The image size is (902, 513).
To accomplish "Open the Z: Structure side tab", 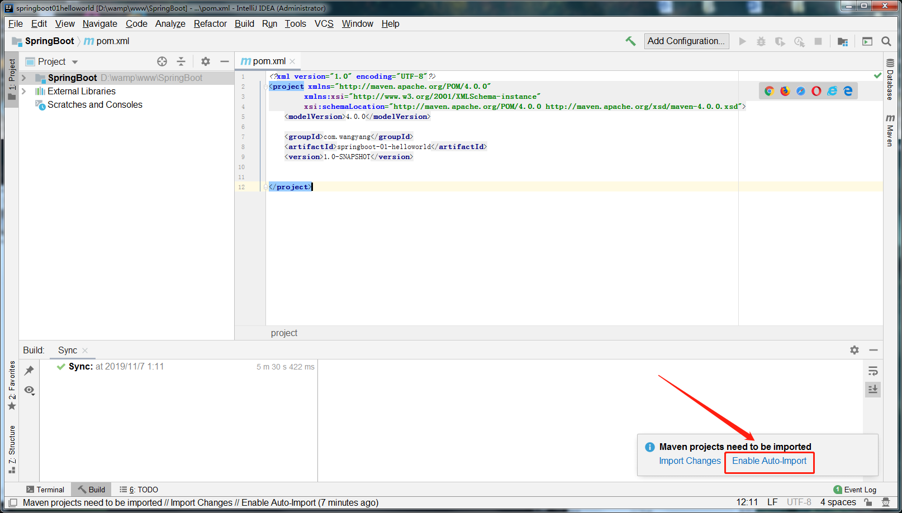I will 12,449.
